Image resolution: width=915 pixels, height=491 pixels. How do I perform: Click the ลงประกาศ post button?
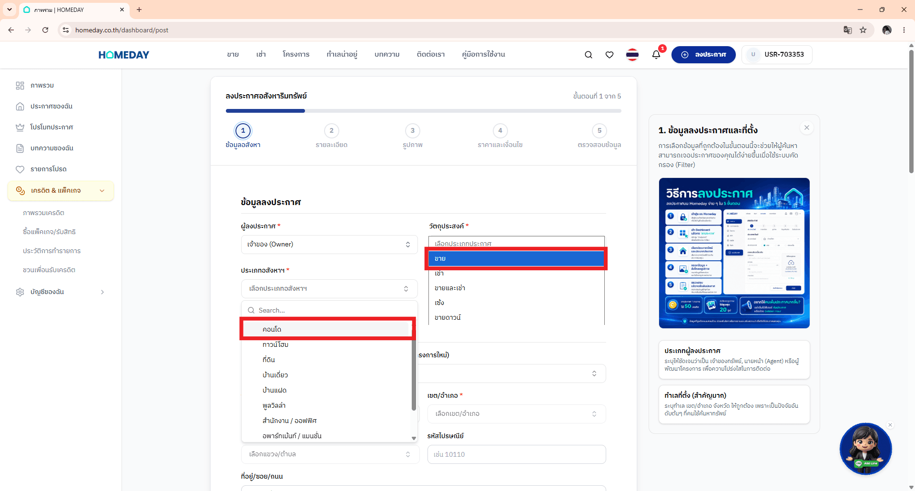coord(703,55)
